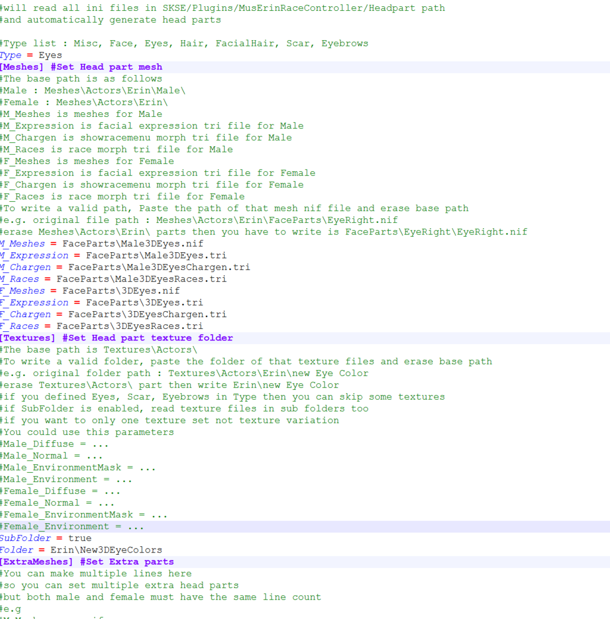Image resolution: width=610 pixels, height=619 pixels.
Task: Click comment "#F_Races is race morph tri file"
Action: click(x=122, y=197)
